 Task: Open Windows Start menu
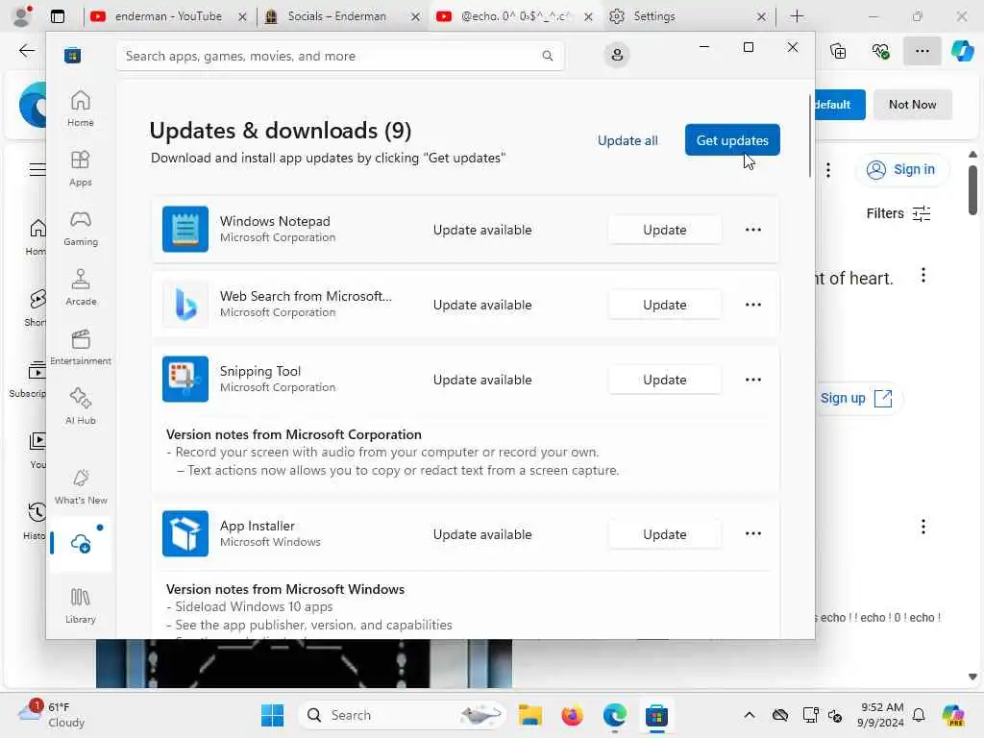point(272,715)
